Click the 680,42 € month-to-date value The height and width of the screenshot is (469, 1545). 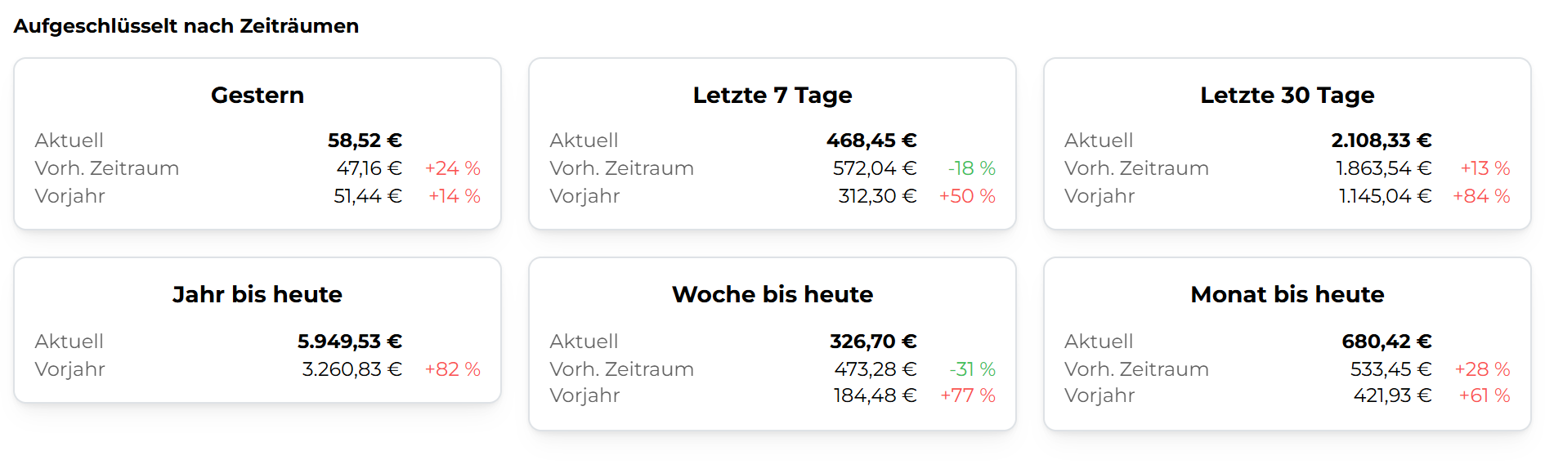pyautogui.click(x=1386, y=342)
